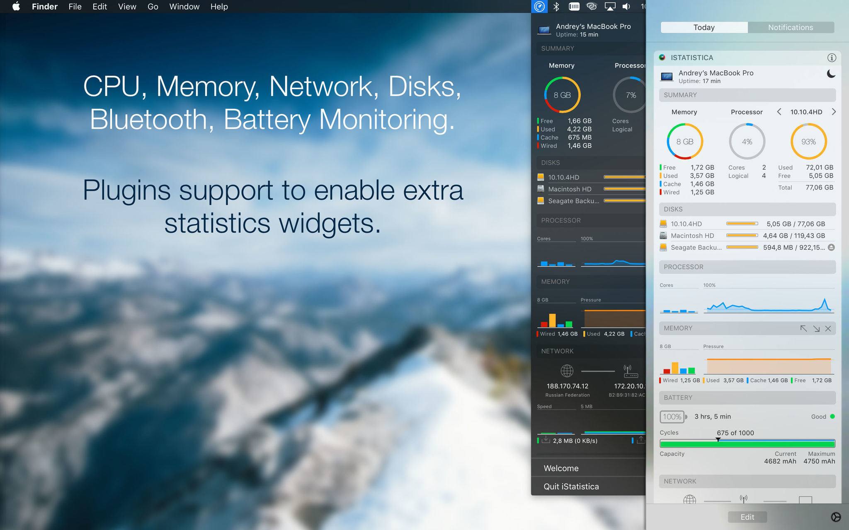Switch to the Notifications tab
Image resolution: width=849 pixels, height=530 pixels.
coord(790,27)
